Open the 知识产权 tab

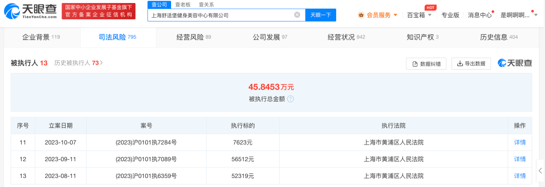tap(422, 37)
